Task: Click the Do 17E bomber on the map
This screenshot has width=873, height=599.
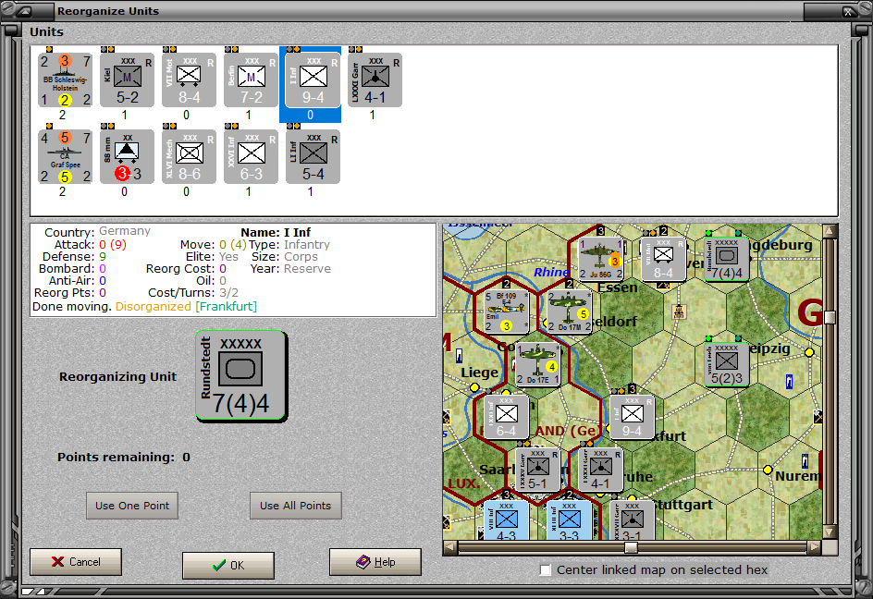Action: pyautogui.click(x=537, y=364)
